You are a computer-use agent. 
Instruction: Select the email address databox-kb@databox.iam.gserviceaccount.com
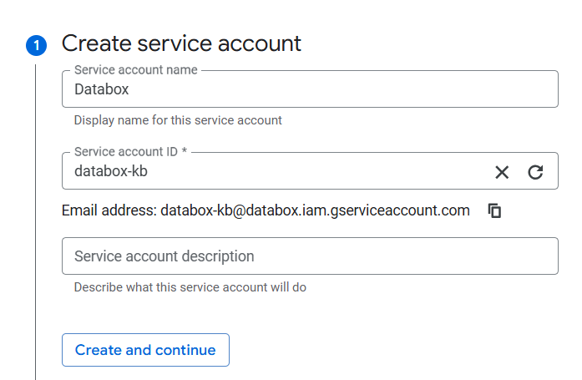(315, 210)
